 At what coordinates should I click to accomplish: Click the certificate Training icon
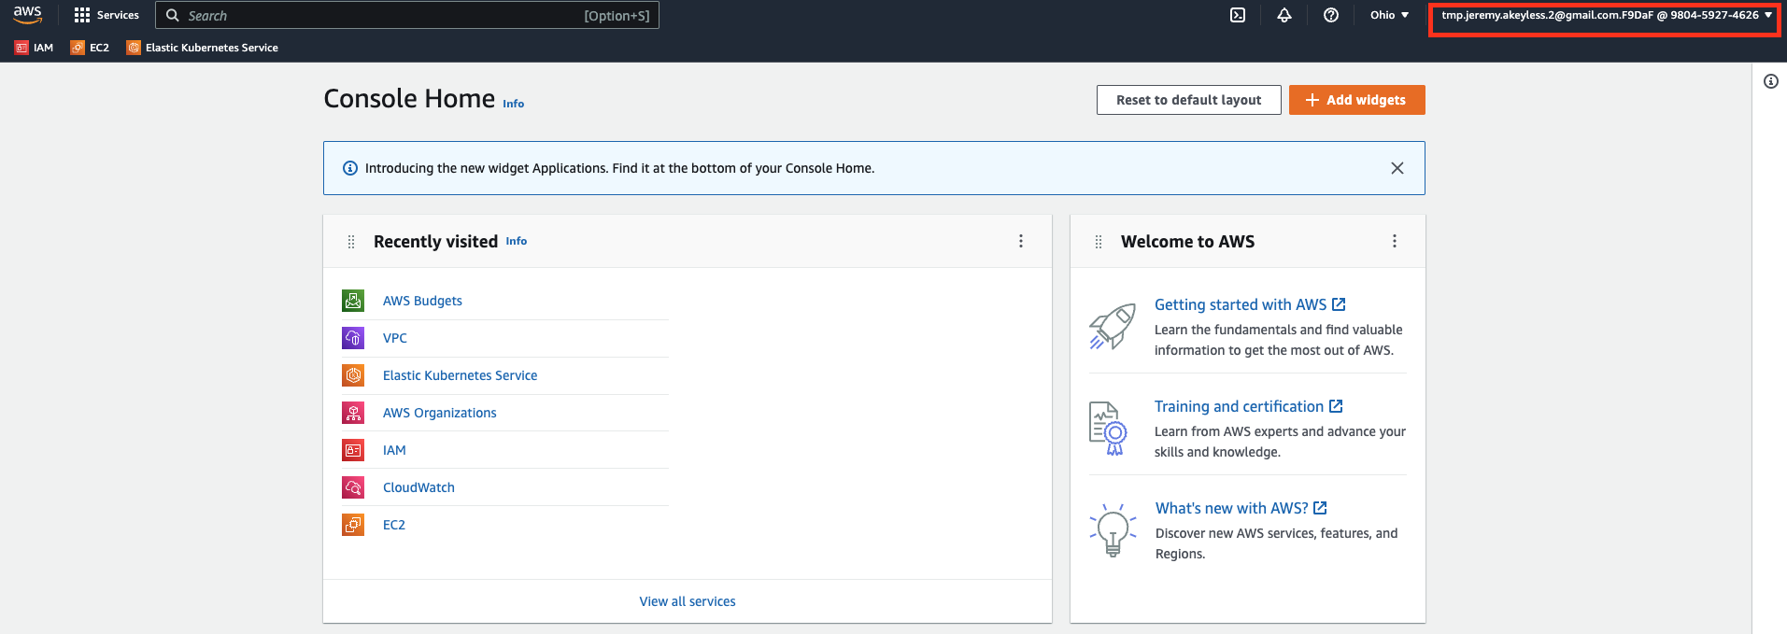coord(1109,428)
